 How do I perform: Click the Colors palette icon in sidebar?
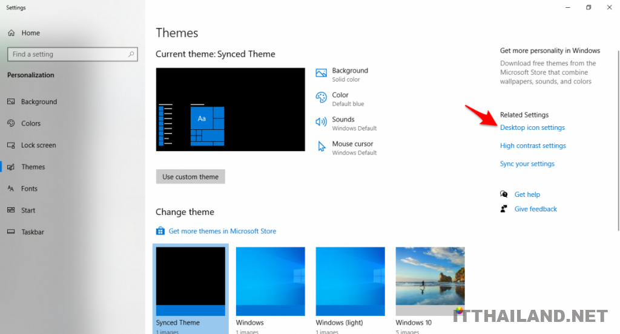click(x=11, y=123)
